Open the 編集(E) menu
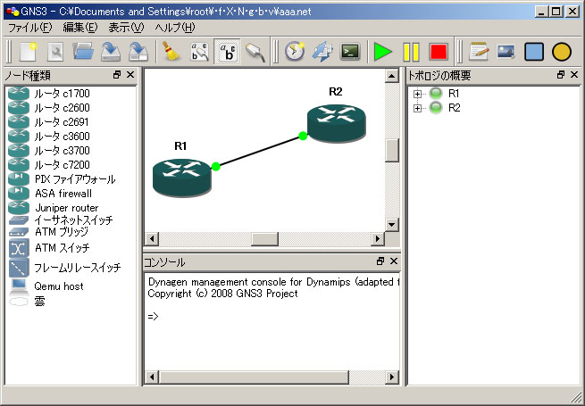Viewport: 585px width, 406px height. pos(79,28)
